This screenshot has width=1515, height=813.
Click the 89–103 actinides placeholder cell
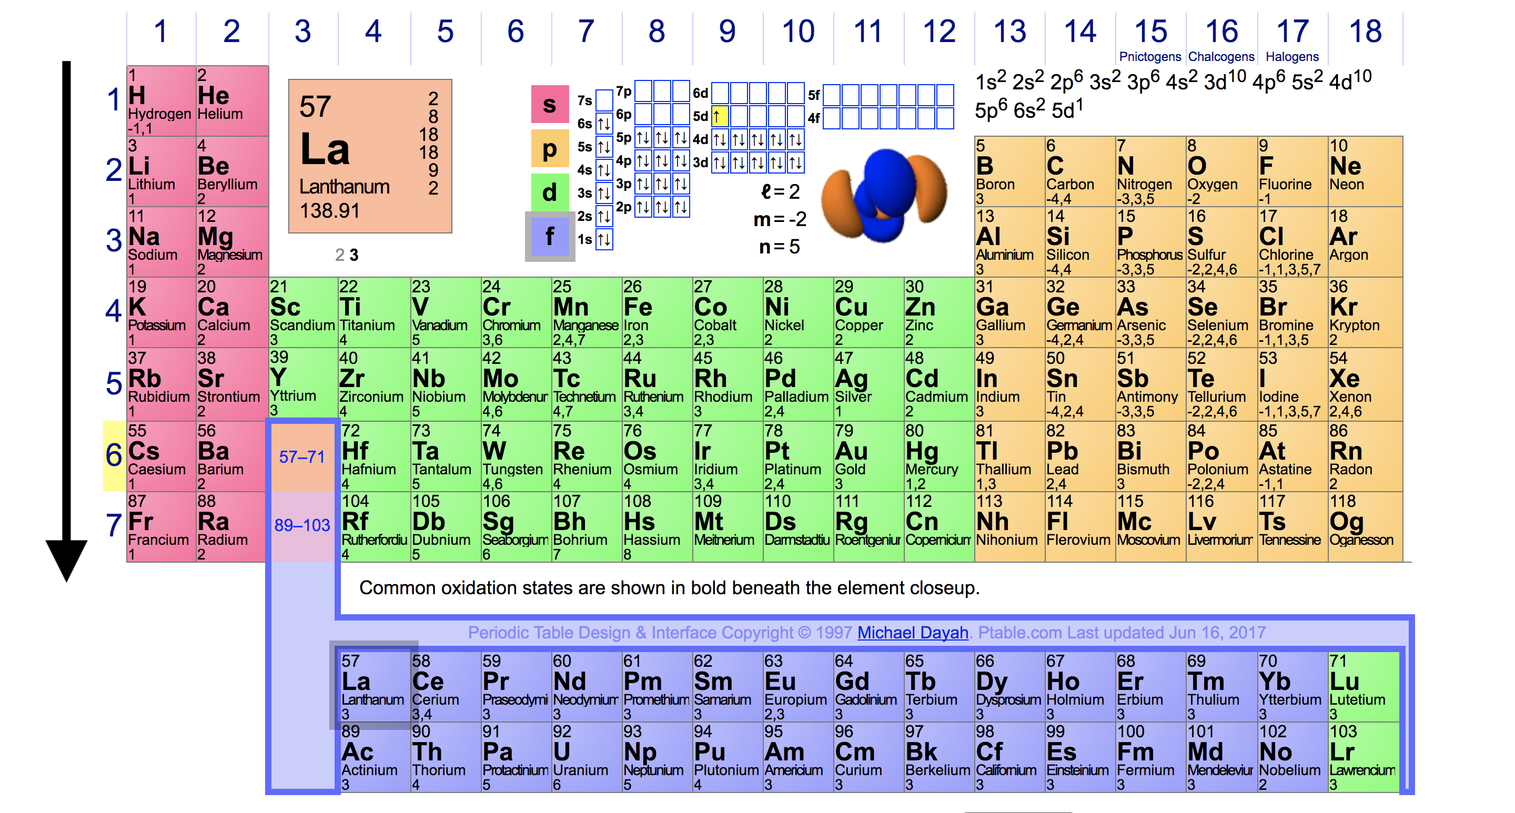click(x=302, y=525)
